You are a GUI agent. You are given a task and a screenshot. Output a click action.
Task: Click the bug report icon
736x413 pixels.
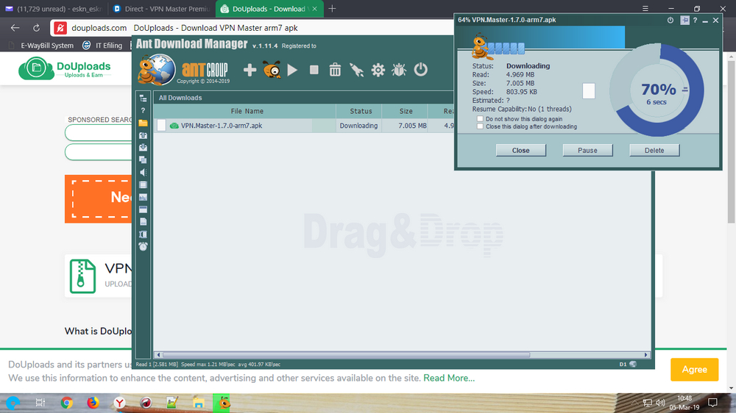(399, 70)
